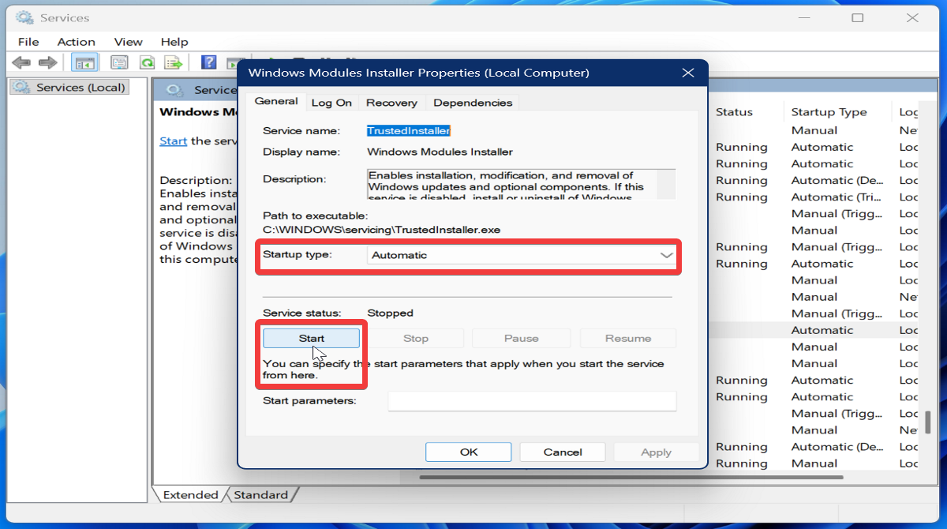Click the blue Help question mark icon
947x529 pixels.
click(208, 62)
